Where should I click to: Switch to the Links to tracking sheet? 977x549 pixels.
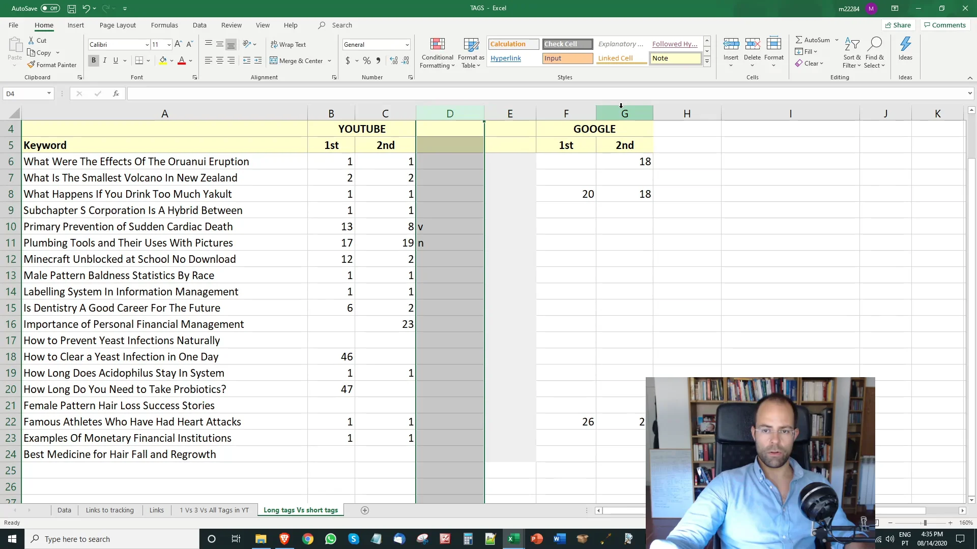click(x=110, y=510)
